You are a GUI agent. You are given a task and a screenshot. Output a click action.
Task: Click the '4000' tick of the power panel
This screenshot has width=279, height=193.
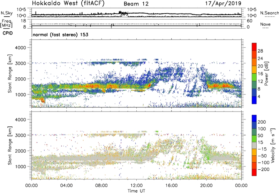pyautogui.click(x=20, y=48)
